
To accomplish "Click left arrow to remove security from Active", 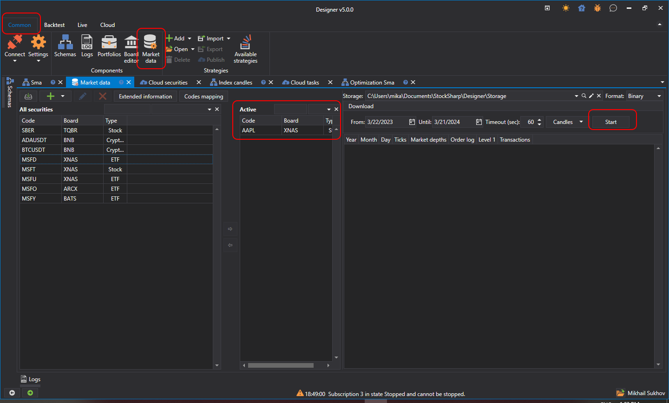I will (x=230, y=245).
